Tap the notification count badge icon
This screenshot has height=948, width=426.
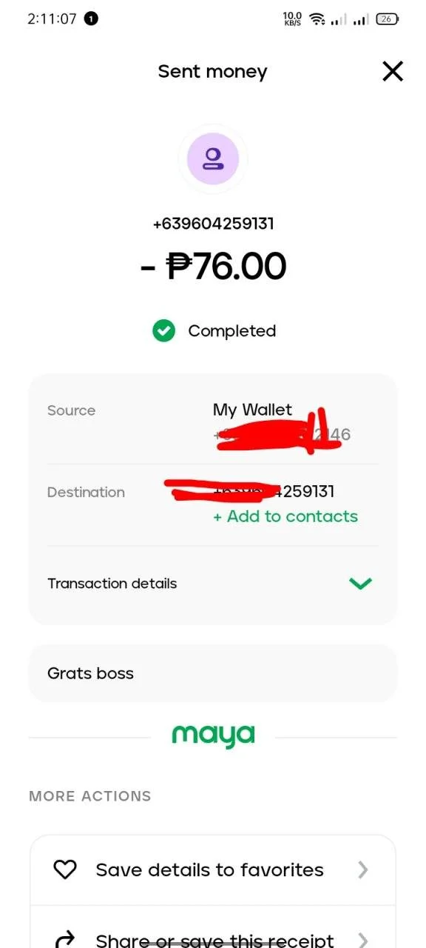pyautogui.click(x=91, y=19)
